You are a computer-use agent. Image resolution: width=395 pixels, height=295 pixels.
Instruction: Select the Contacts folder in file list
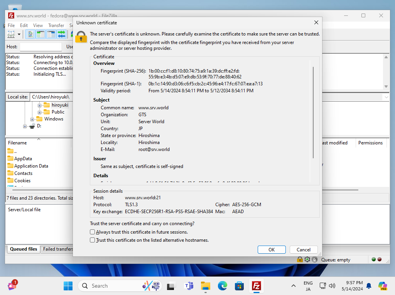[23, 173]
